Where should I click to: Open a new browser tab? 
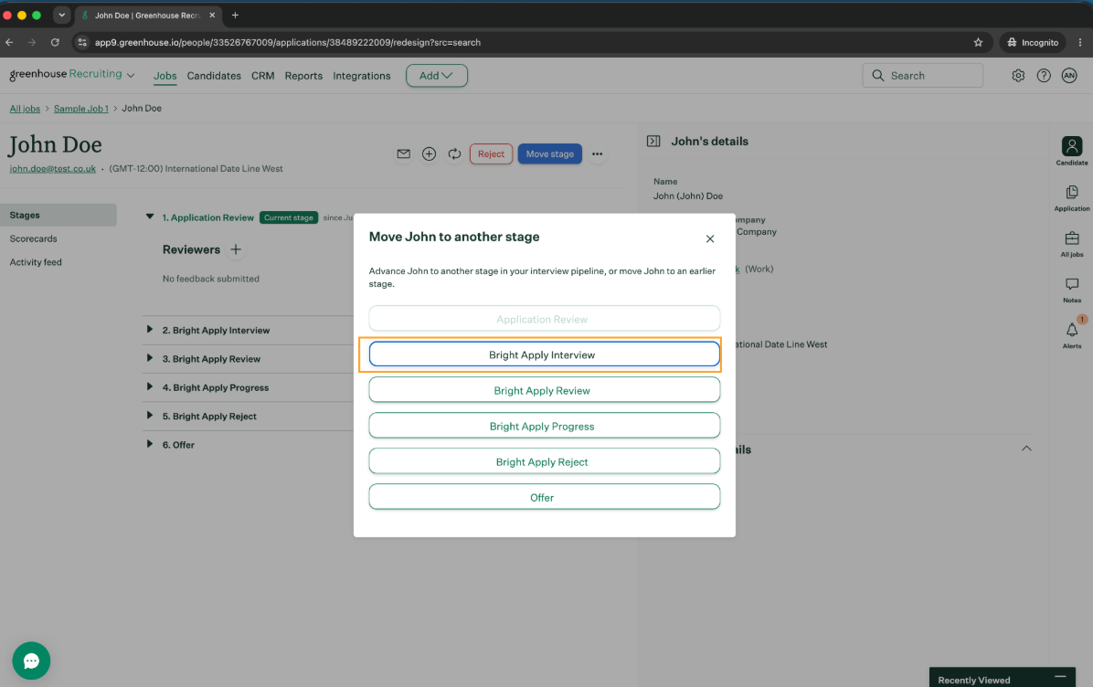(x=235, y=16)
